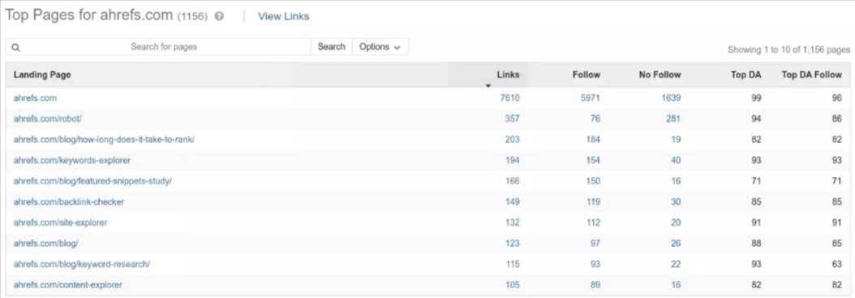Click the help question mark icon
Screen dimensions: 855x298
(x=219, y=16)
